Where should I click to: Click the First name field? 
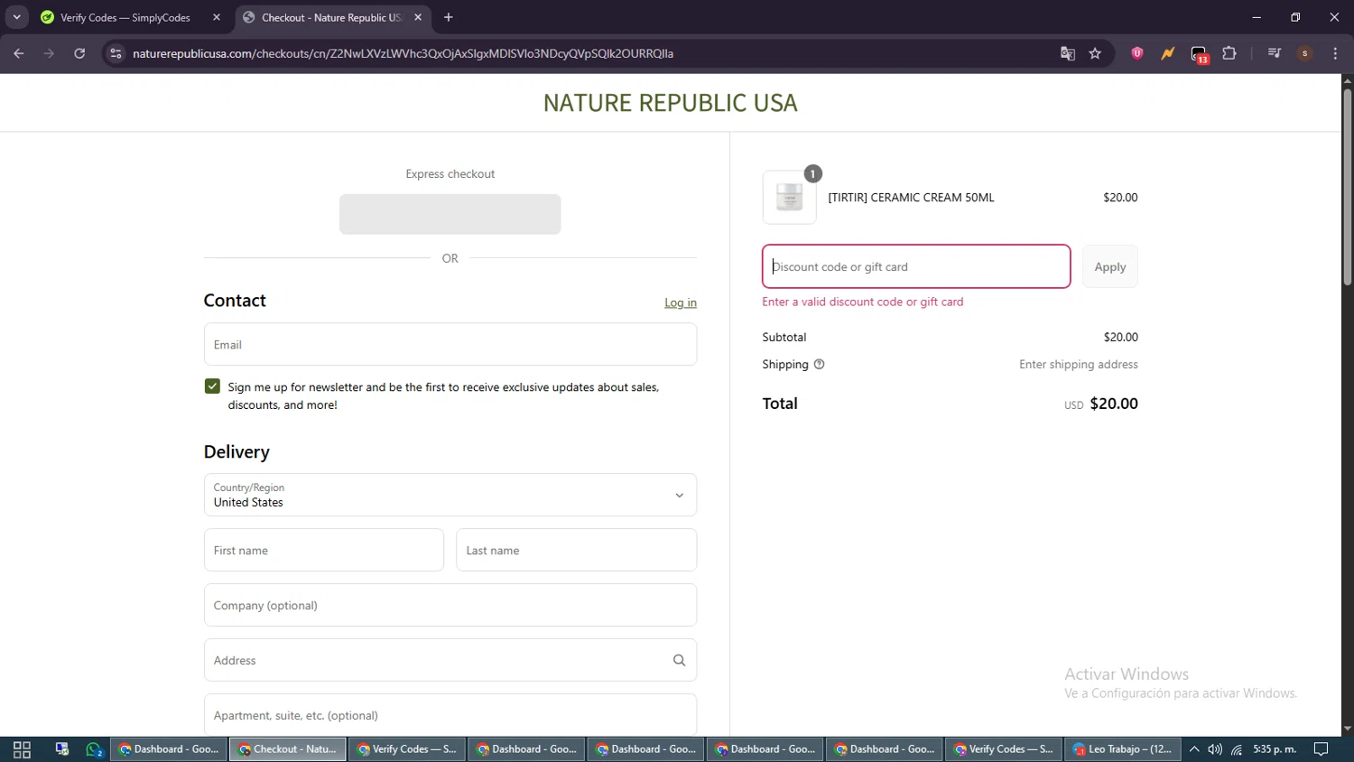(324, 550)
